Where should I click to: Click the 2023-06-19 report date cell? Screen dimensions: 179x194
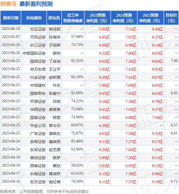coord(11,29)
